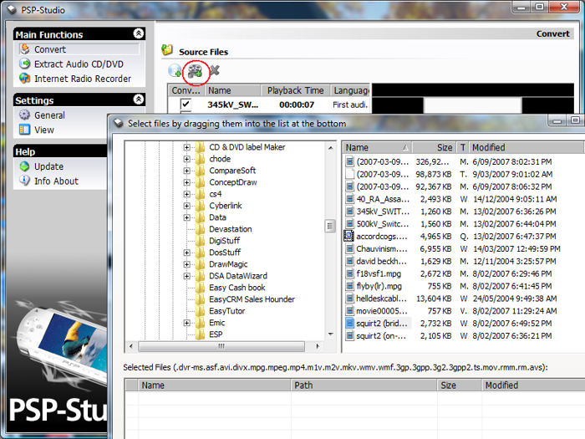Screen dimensions: 585x439
Task: Click the folder tree horizontal scrollbar thumb
Action: point(221,346)
